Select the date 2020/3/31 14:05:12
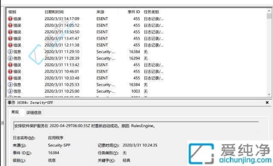 (62, 25)
